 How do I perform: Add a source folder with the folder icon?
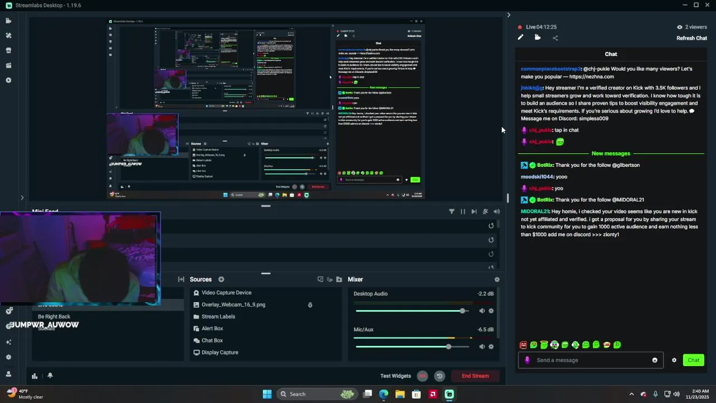coord(339,279)
